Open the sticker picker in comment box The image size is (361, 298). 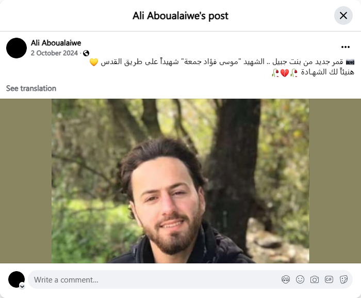pyautogui.click(x=343, y=279)
